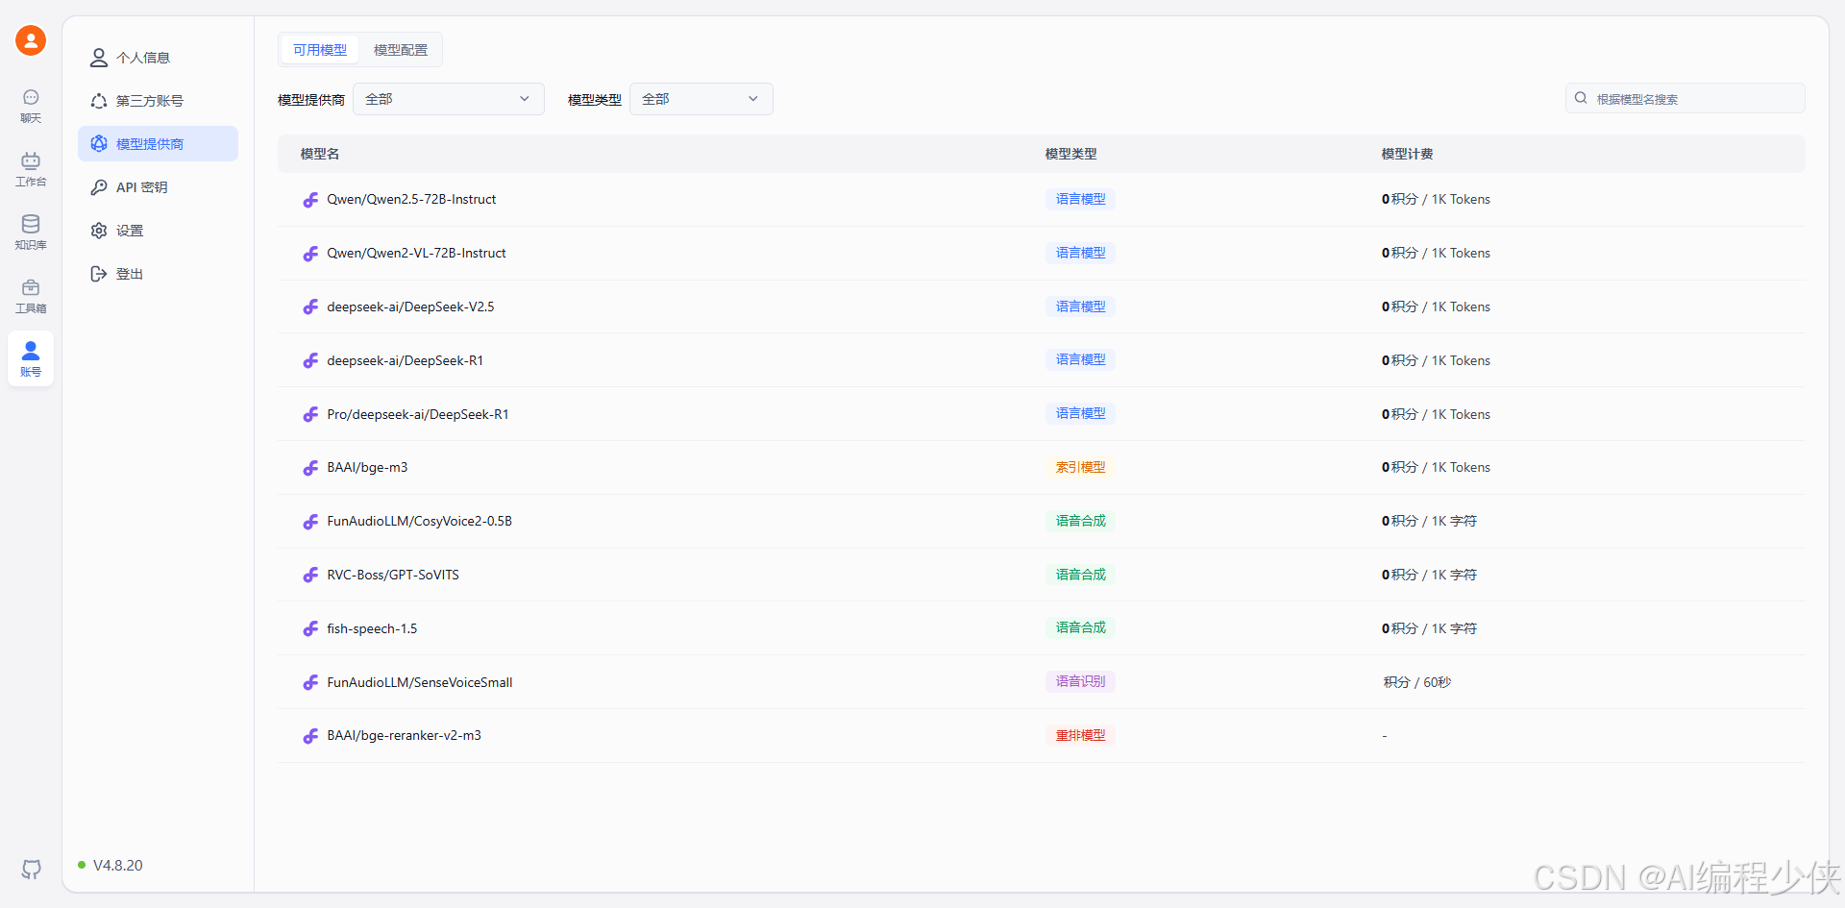Click the icon beside FunAudioLLM/SenseVoiceSmall

310,683
